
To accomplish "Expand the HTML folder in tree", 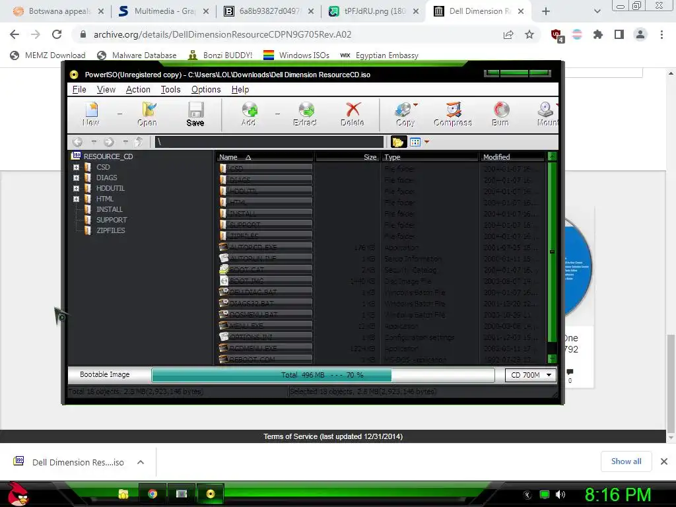I will 77,199.
